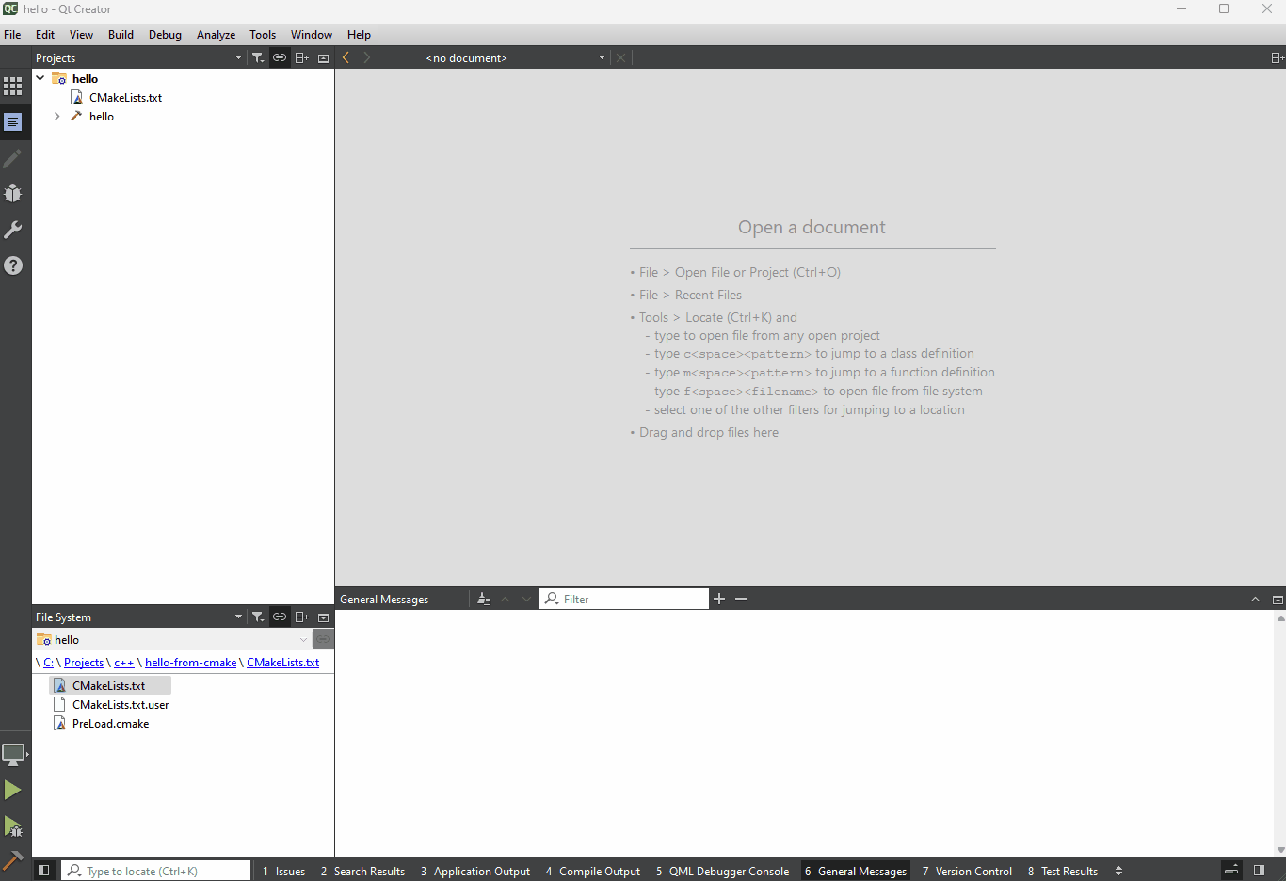
Task: Click the General Messages vertical scrollbar
Action: [1280, 734]
